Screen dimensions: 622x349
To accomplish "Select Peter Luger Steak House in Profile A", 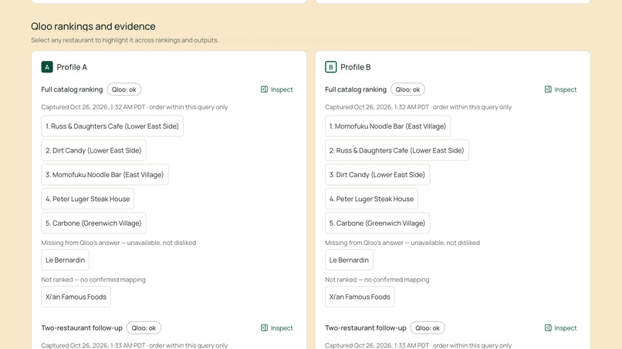I will 88,199.
